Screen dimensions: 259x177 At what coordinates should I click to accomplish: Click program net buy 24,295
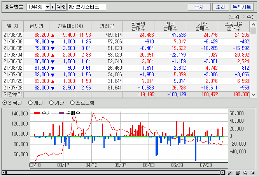(x=242, y=35)
